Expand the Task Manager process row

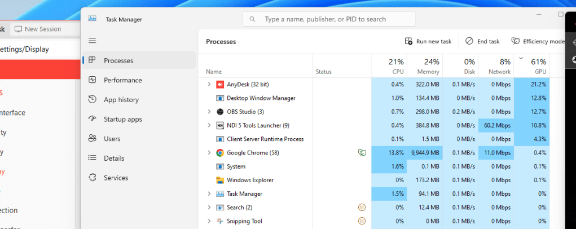pyautogui.click(x=209, y=194)
